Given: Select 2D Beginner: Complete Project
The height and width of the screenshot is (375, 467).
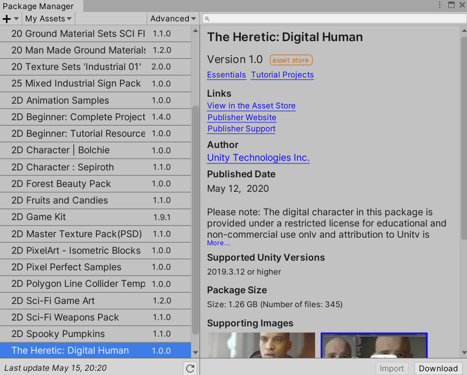Looking at the screenshot, I should coord(95,117).
